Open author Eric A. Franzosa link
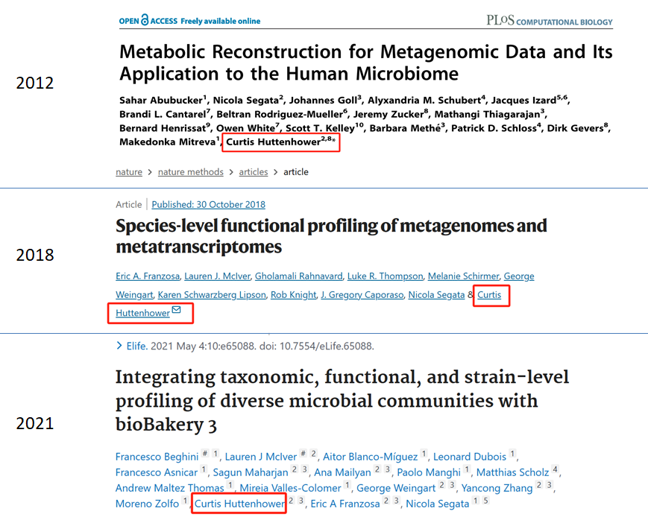The height and width of the screenshot is (526, 648). (x=148, y=276)
